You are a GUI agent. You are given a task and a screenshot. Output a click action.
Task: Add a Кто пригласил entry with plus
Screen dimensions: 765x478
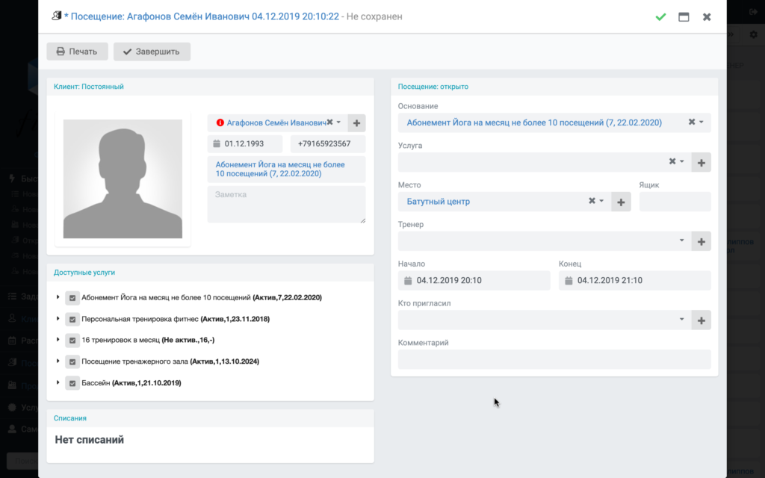(x=701, y=320)
